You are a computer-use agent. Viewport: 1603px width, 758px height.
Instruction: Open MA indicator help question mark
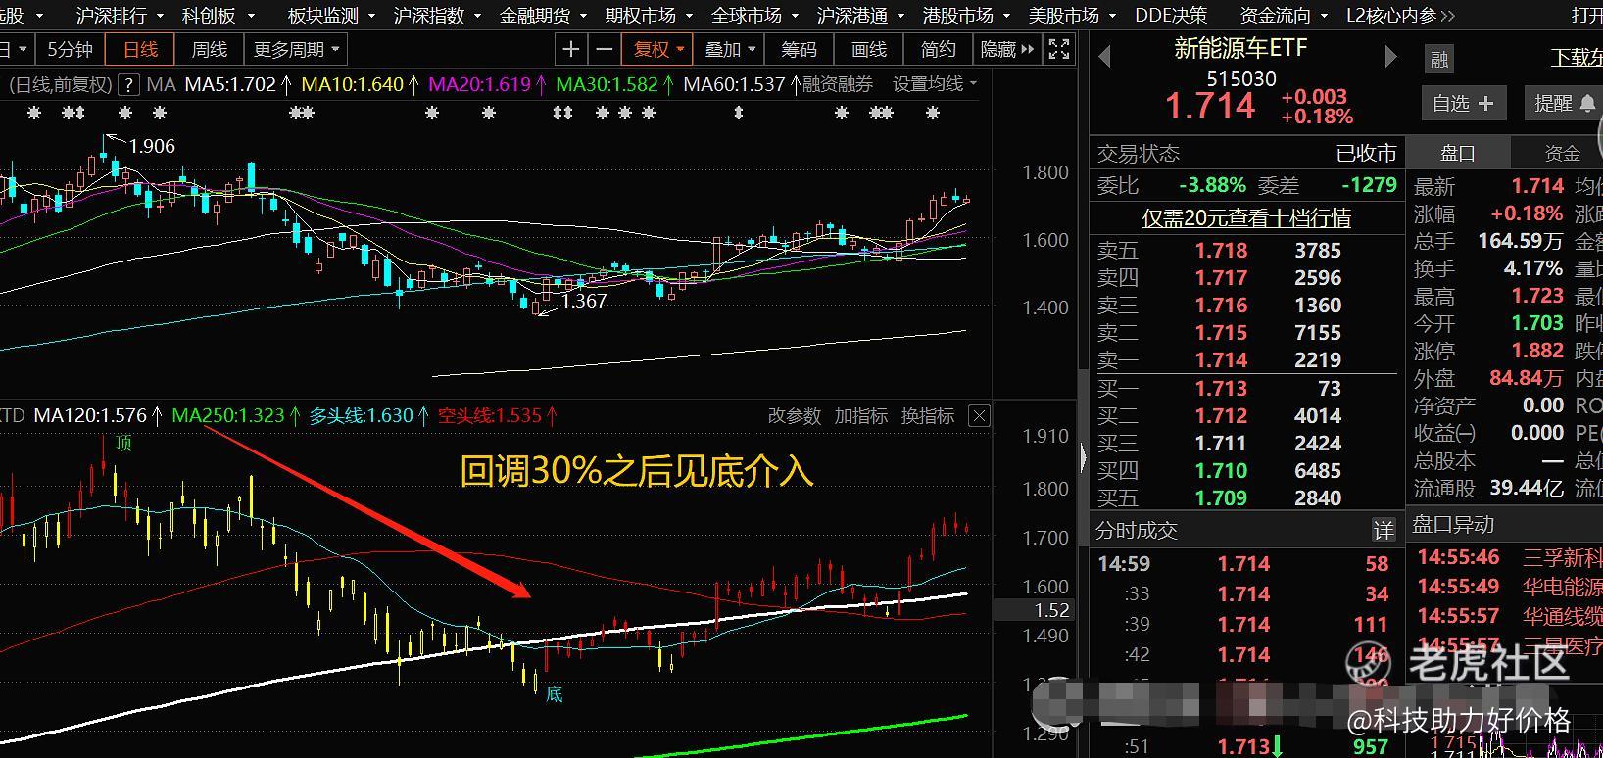[130, 85]
